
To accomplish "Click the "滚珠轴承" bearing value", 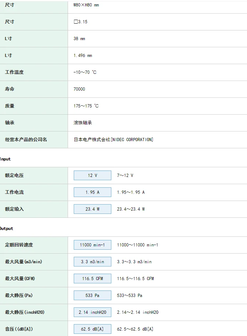I will (x=83, y=123).
